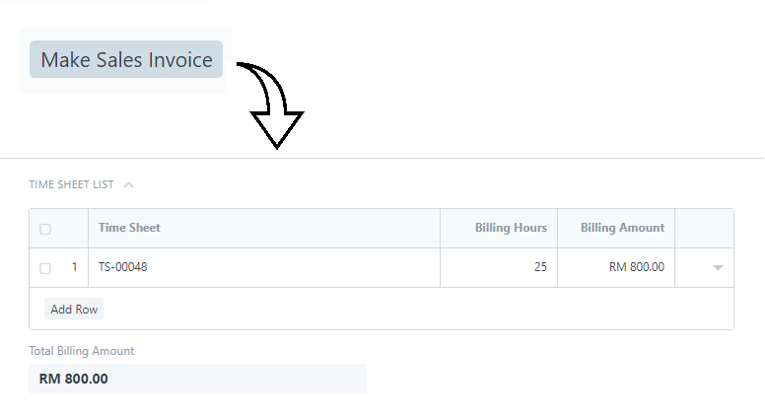Click the row's RM 800.00 billing amount cell
The image size is (765, 420).
click(616, 267)
